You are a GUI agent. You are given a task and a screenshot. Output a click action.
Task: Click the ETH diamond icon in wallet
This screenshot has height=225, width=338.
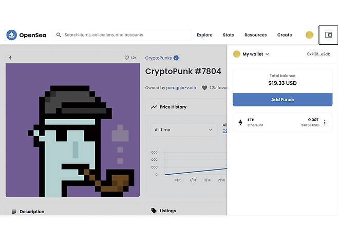pos(240,122)
